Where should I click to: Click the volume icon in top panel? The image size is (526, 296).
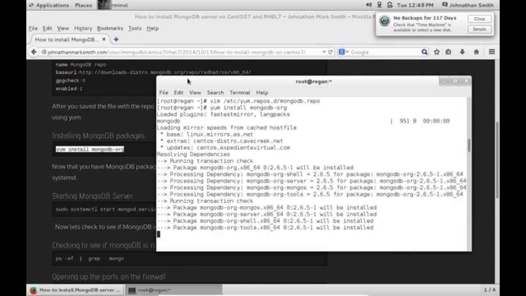pyautogui.click(x=368, y=5)
